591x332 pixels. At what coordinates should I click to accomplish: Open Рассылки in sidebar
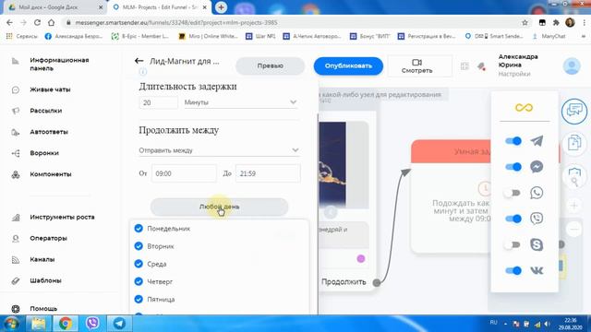coord(45,111)
